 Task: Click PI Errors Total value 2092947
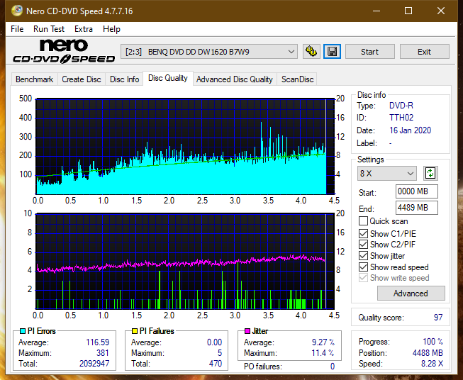pos(94,364)
